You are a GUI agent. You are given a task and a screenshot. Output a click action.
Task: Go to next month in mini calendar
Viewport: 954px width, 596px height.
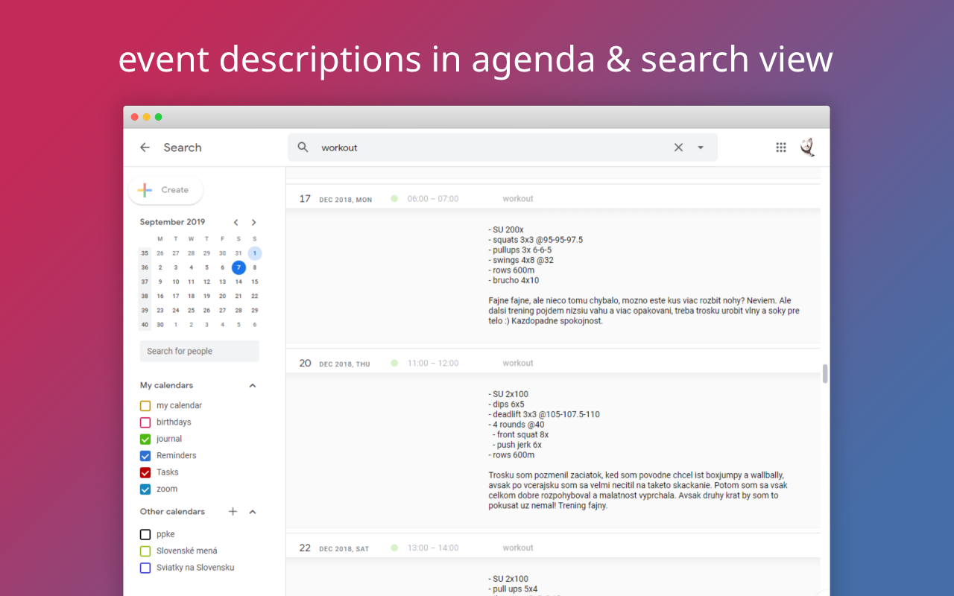pyautogui.click(x=254, y=222)
